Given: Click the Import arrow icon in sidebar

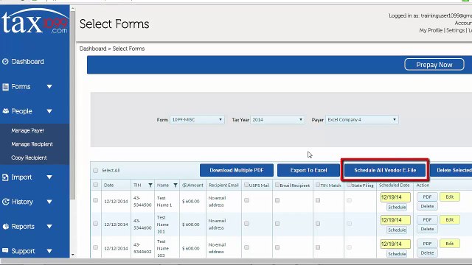Looking at the screenshot, I should (x=5, y=177).
